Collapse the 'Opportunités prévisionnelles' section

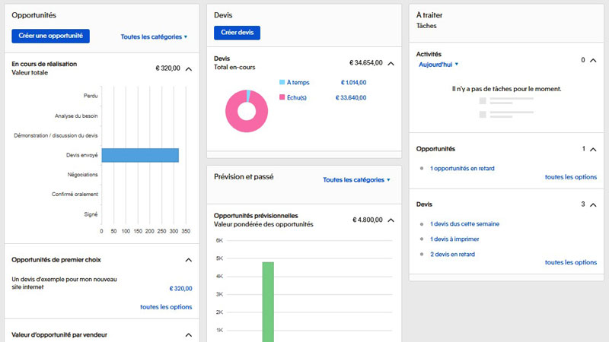coord(391,220)
